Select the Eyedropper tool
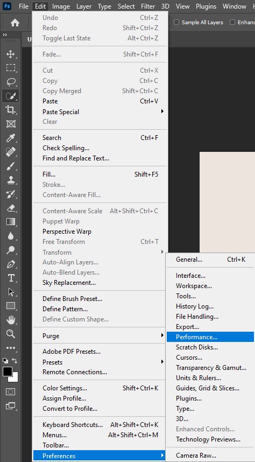255x462 pixels. 11,138
